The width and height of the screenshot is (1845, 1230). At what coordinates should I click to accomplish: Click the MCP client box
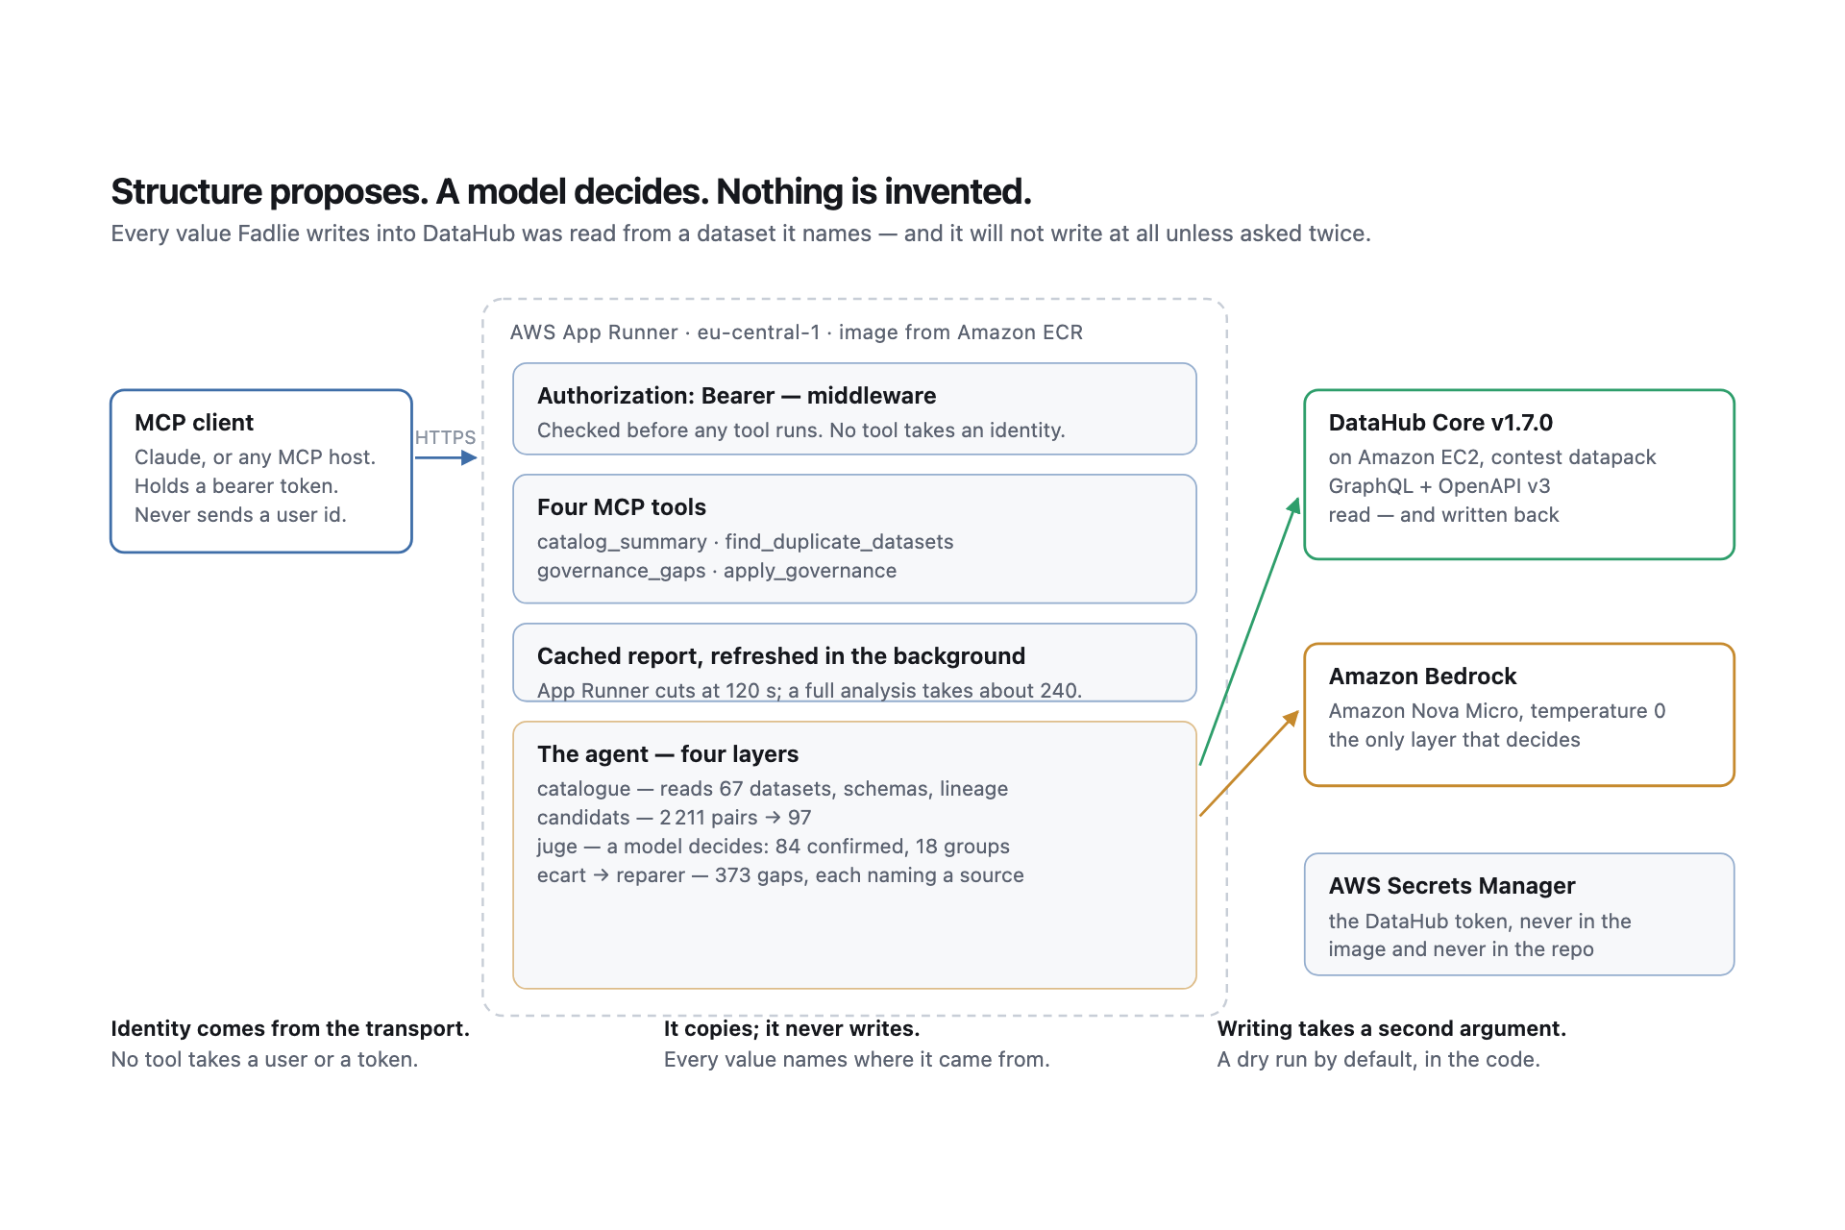[261, 471]
